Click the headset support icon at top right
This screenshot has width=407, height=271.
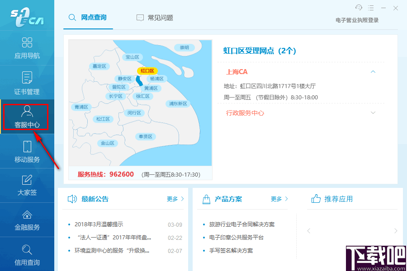[359, 8]
